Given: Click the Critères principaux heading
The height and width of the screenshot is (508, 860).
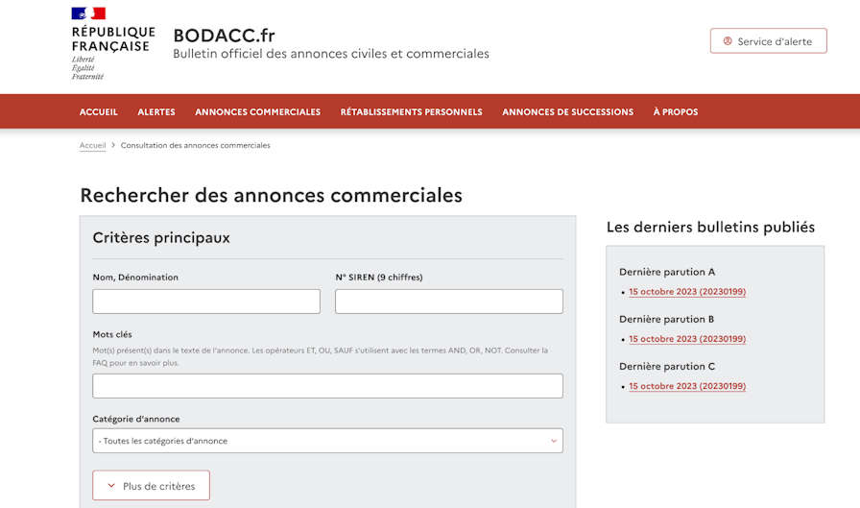Looking at the screenshot, I should coord(161,237).
